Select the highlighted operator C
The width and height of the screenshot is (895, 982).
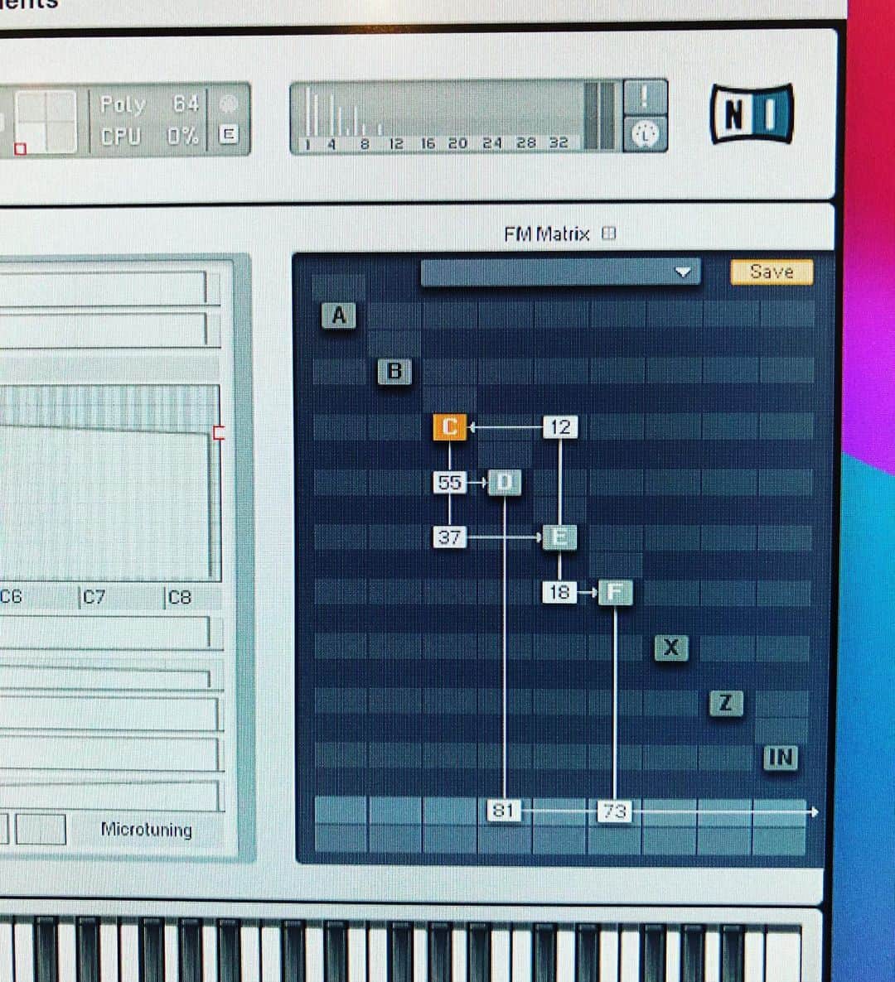(450, 427)
